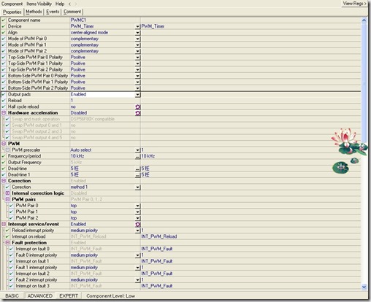This screenshot has width=371, height=302.
Task: Click the scroll-down arrow of properties list
Action: [x=364, y=287]
